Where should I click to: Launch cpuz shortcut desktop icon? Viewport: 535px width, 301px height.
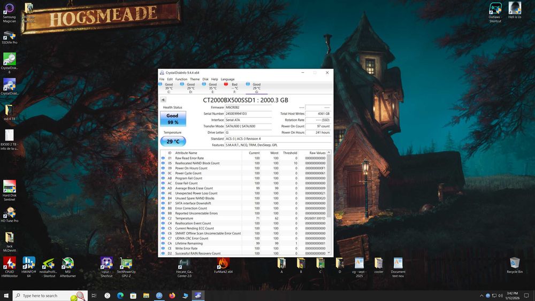pos(106,267)
